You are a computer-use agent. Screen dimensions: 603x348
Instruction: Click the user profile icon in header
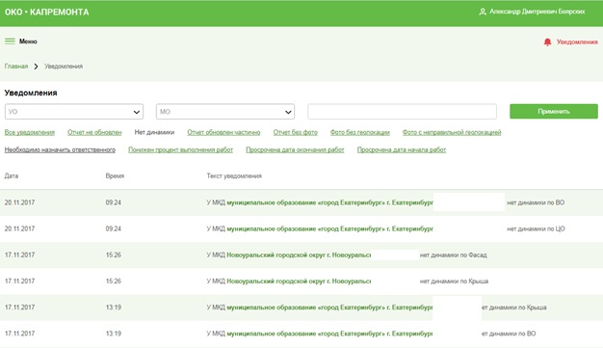[x=483, y=12]
